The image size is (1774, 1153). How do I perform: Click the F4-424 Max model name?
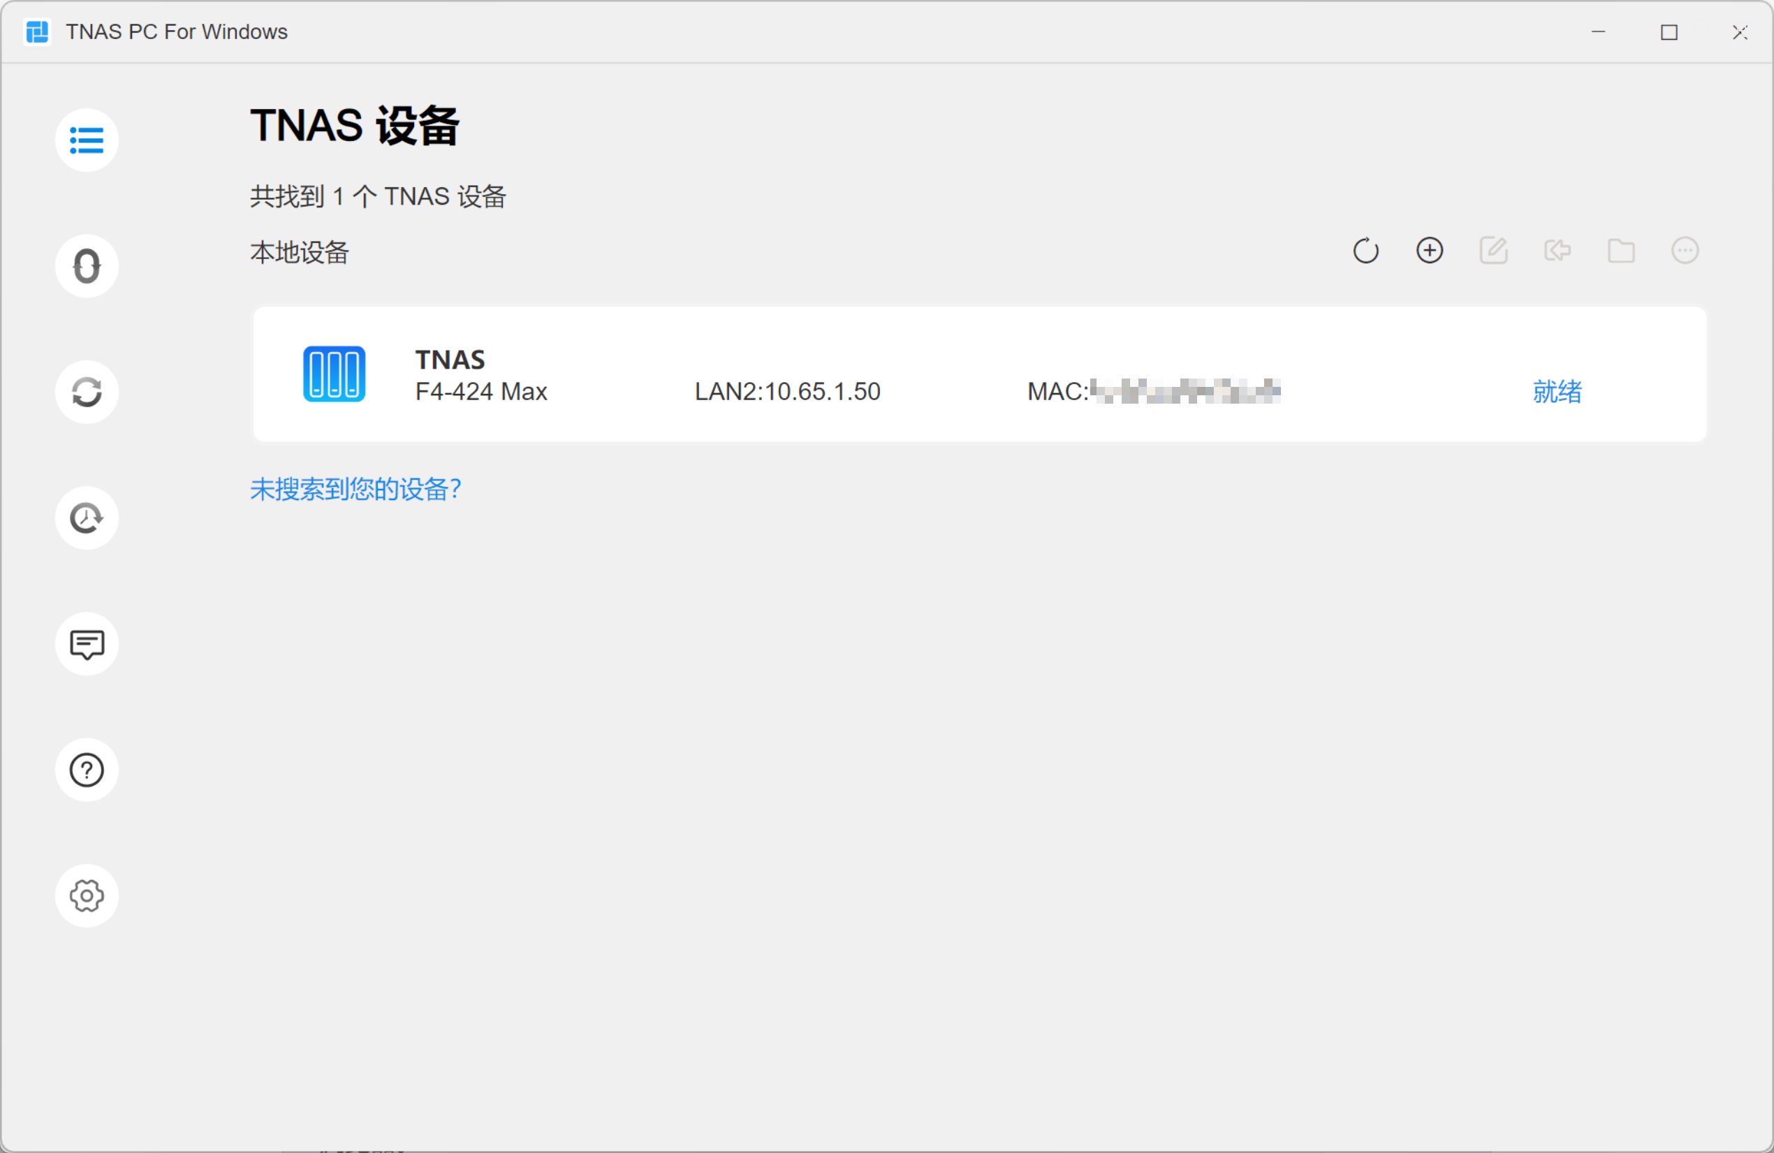click(x=481, y=391)
